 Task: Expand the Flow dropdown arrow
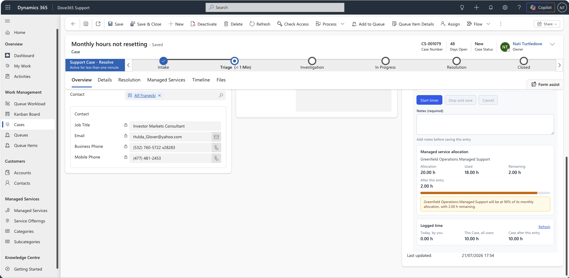[x=488, y=24]
